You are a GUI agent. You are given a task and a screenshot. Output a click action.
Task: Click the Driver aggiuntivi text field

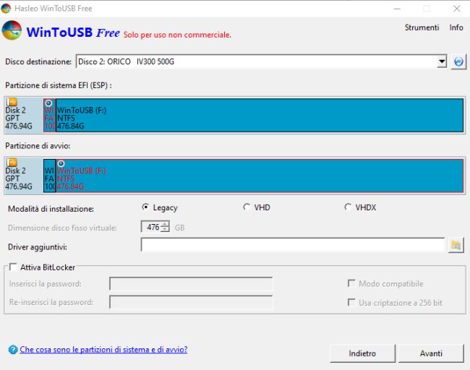tap(292, 246)
